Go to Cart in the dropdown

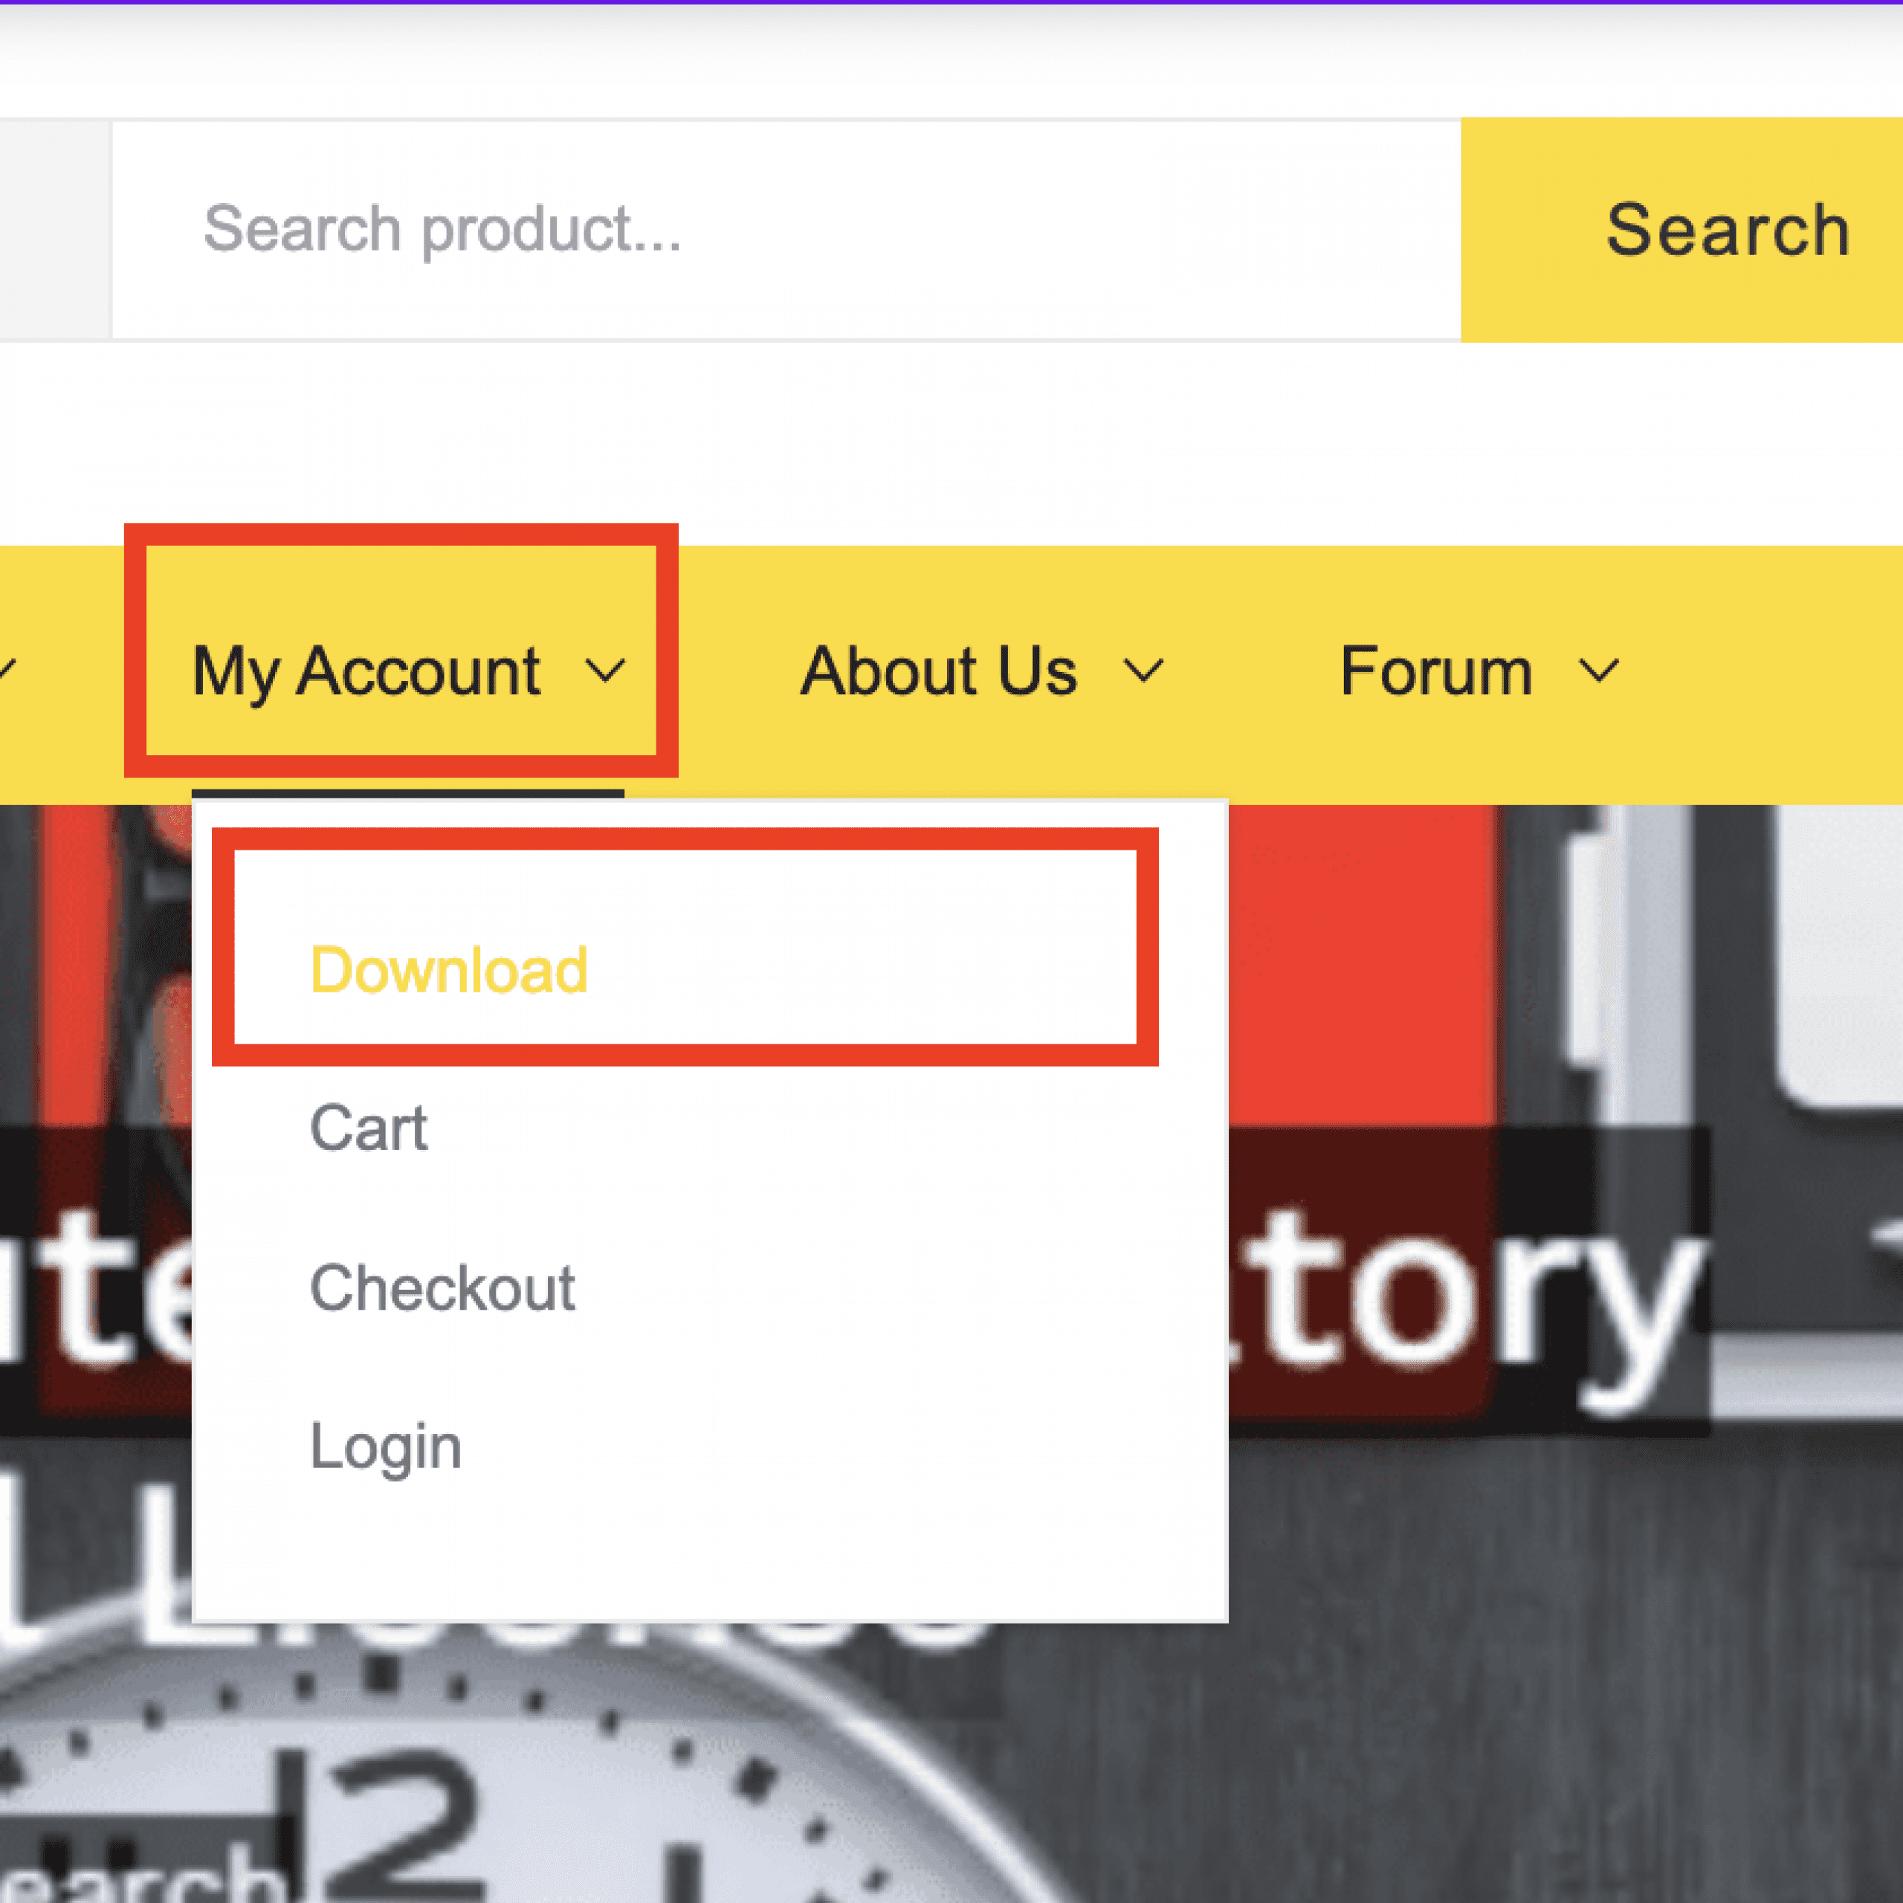[x=369, y=1128]
